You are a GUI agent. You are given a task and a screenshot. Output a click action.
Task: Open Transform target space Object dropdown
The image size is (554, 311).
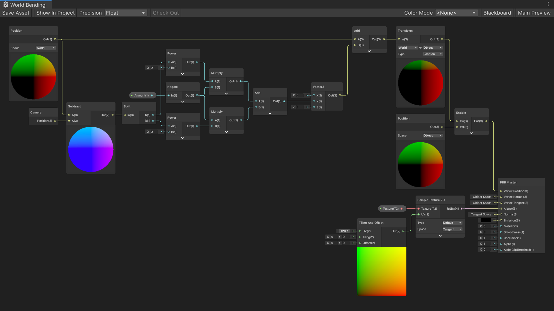click(x=433, y=48)
